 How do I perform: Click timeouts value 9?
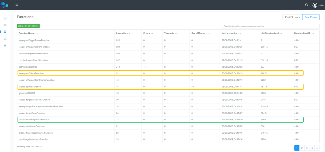tap(165, 47)
